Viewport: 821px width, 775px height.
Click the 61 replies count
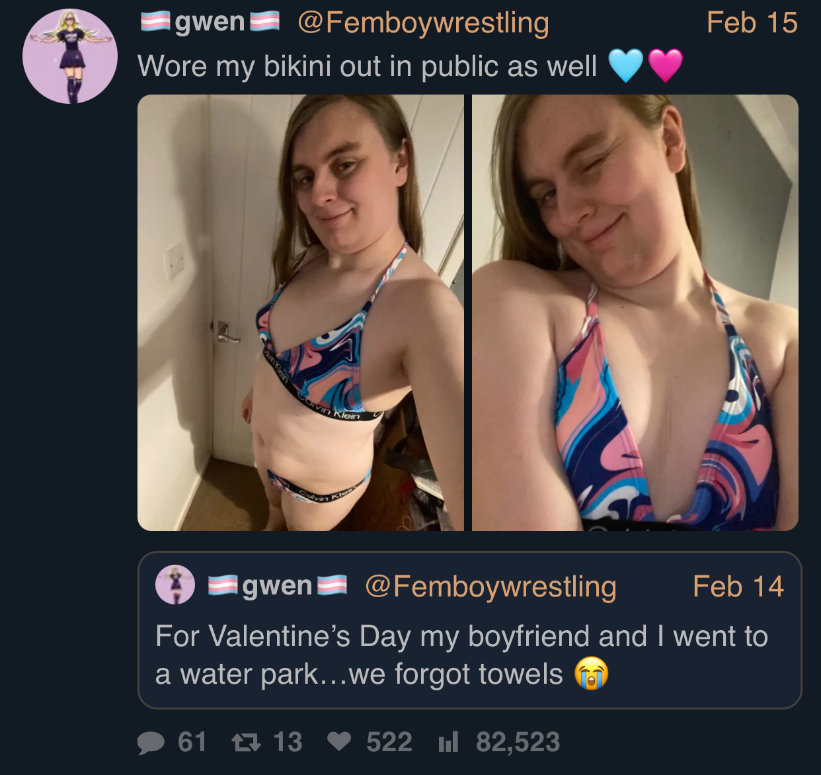(x=192, y=742)
